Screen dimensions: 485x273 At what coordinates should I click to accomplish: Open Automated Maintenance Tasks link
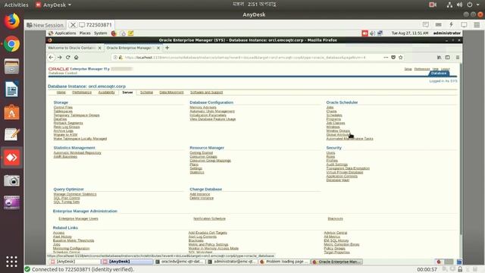[349, 139]
